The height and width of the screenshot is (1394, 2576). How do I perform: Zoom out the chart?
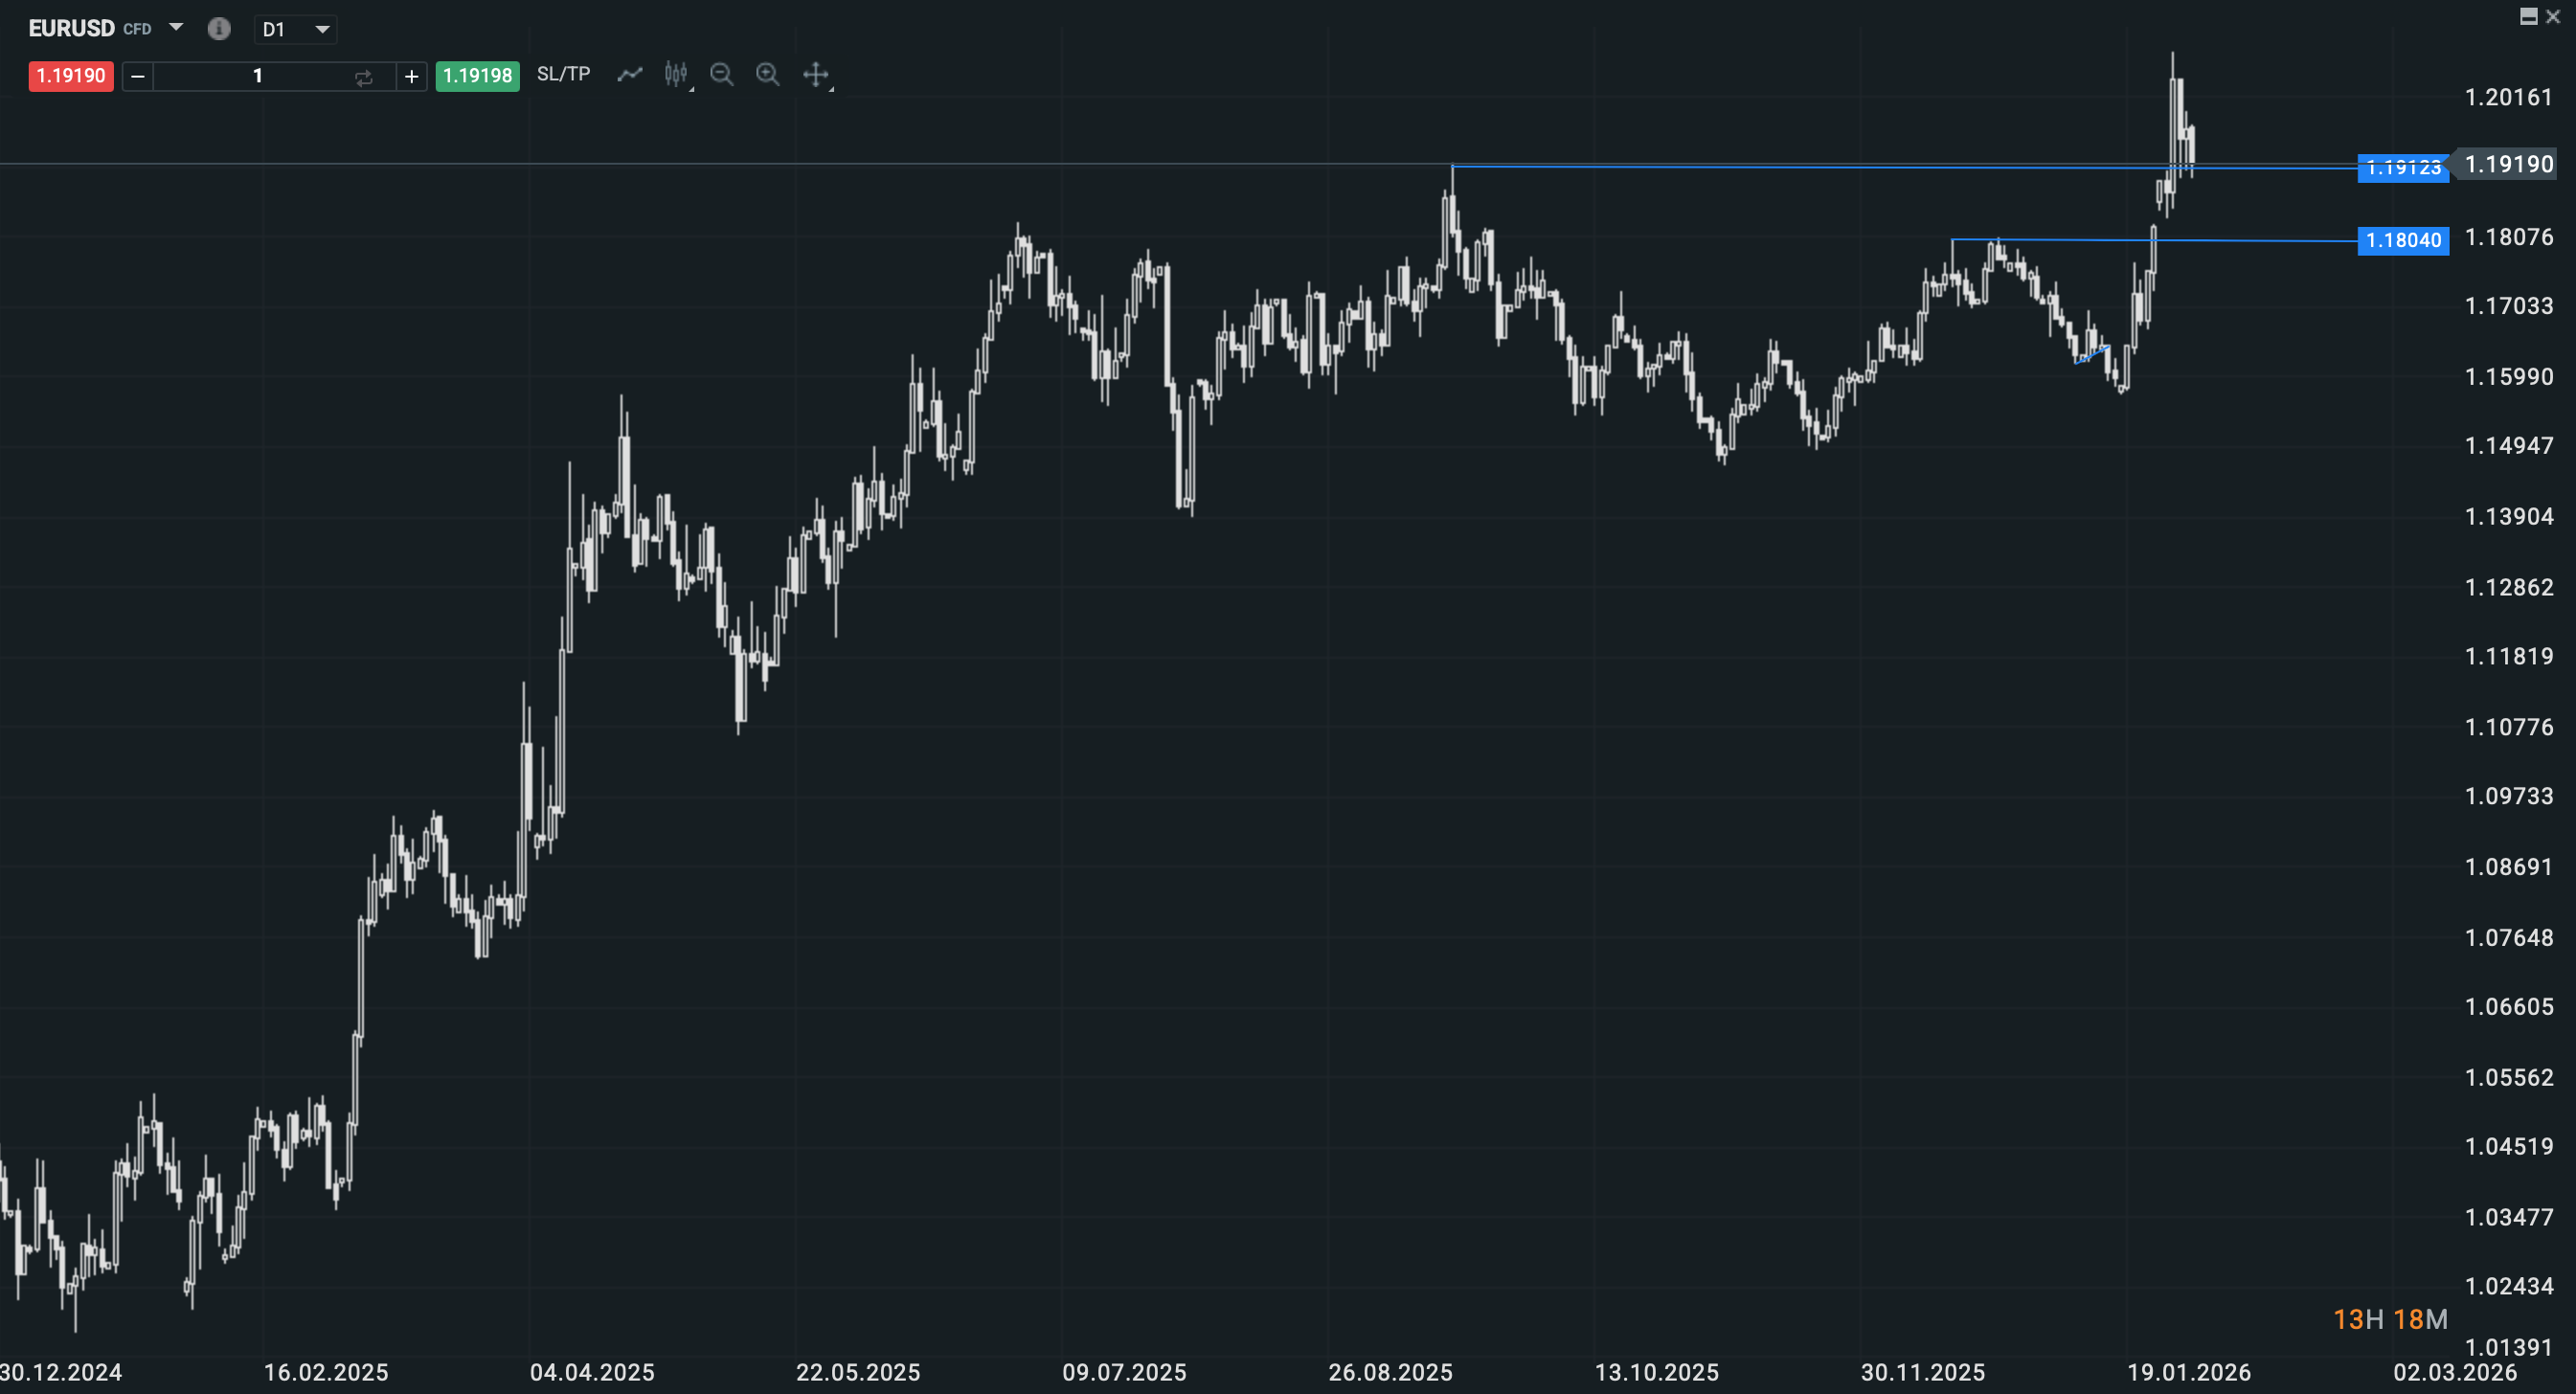(x=721, y=75)
